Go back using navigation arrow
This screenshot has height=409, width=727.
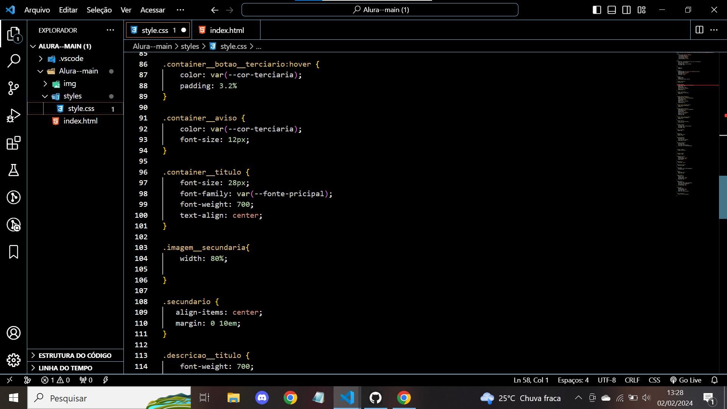point(215,10)
